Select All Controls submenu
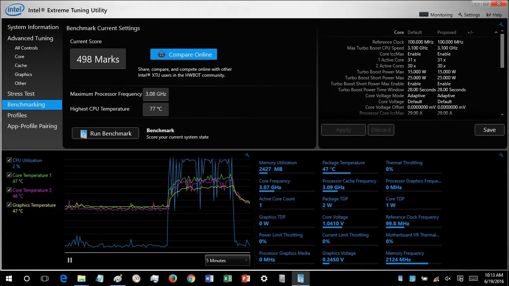Image resolution: width=509 pixels, height=286 pixels. 26,48
